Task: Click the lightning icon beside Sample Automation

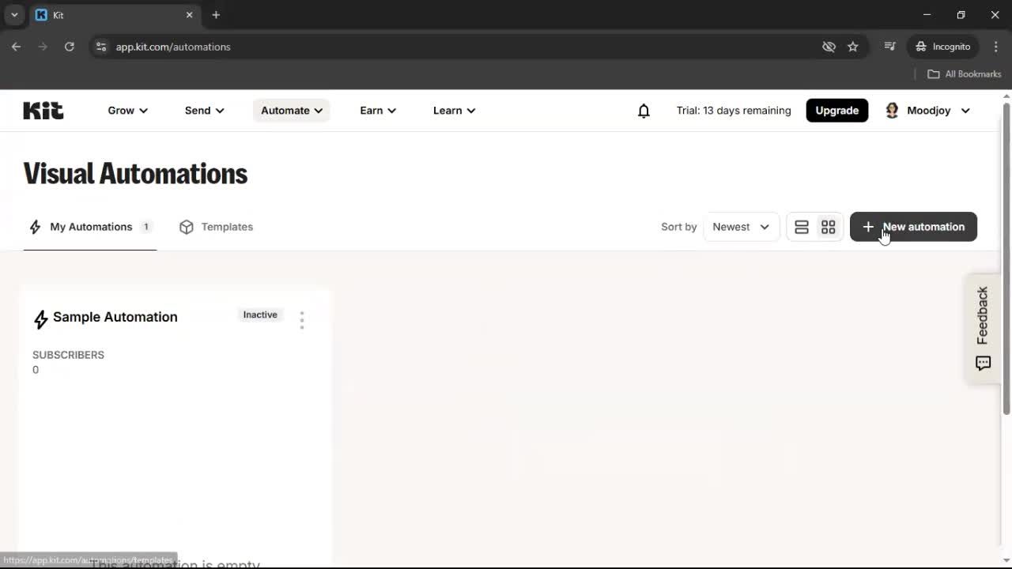Action: 40,318
